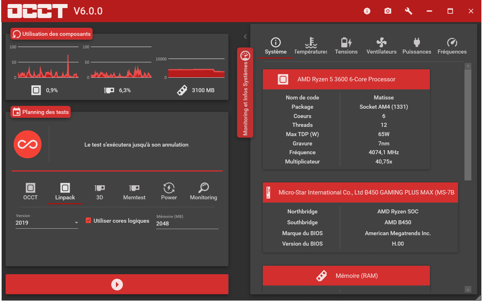Click the AMD Ryzen 5 3600 header
The width and height of the screenshot is (483, 302).
click(346, 79)
